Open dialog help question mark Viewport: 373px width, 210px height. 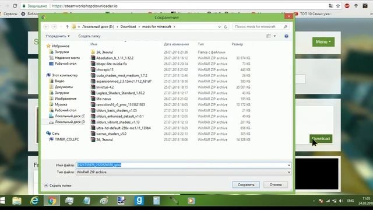286,36
